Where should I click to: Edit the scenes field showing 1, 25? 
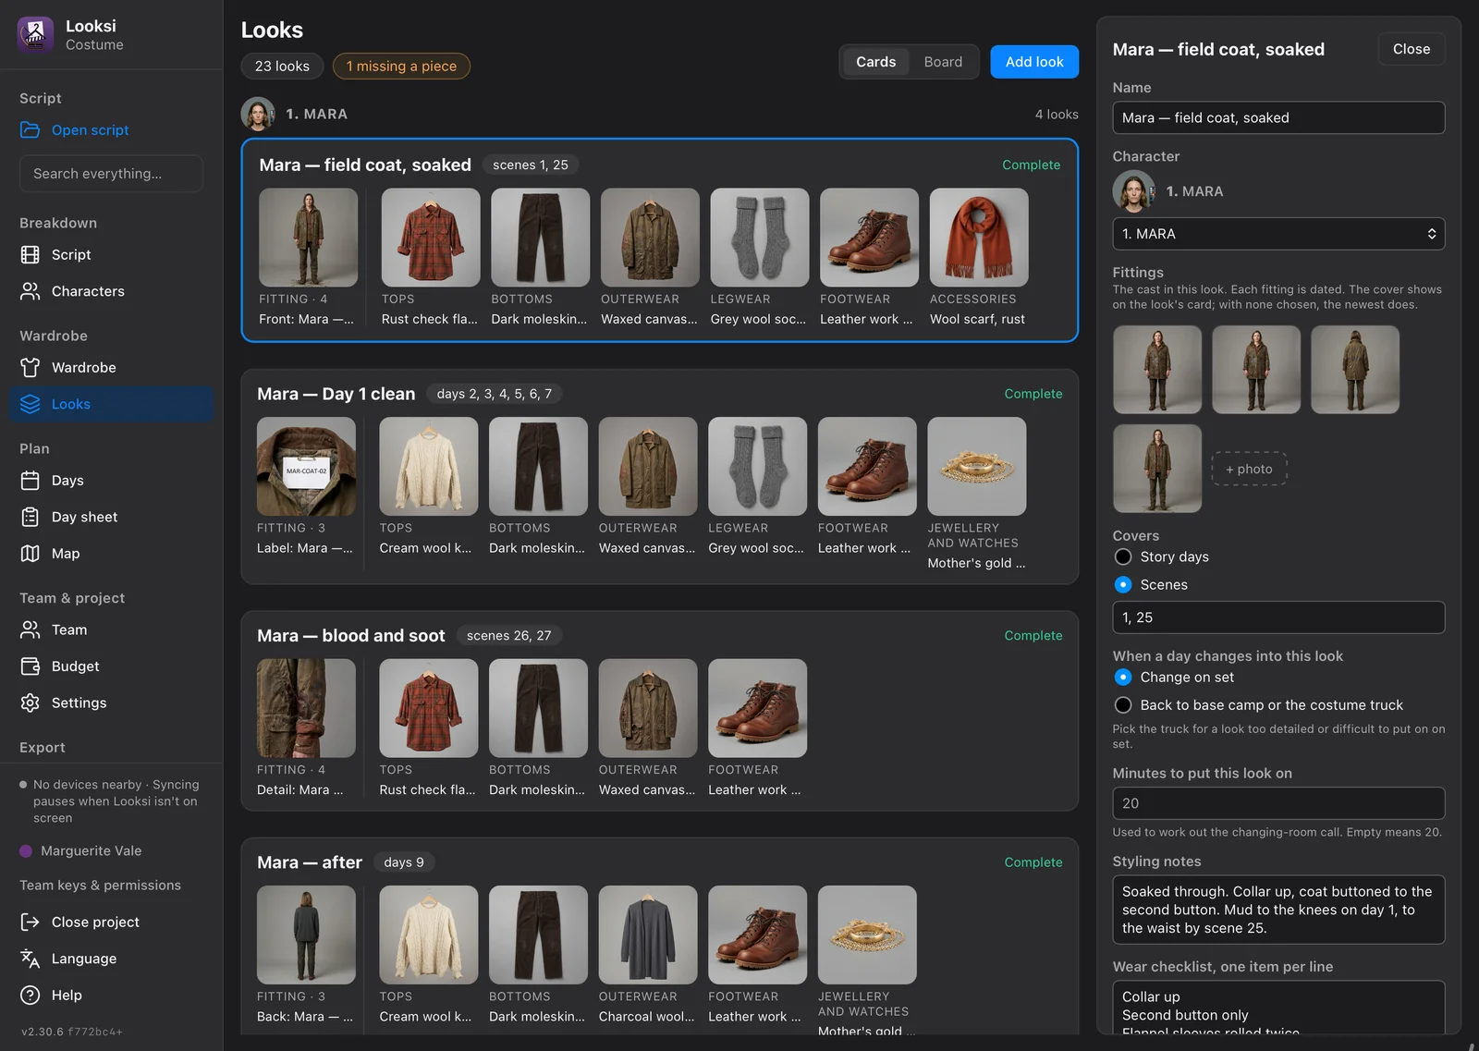tap(1278, 617)
